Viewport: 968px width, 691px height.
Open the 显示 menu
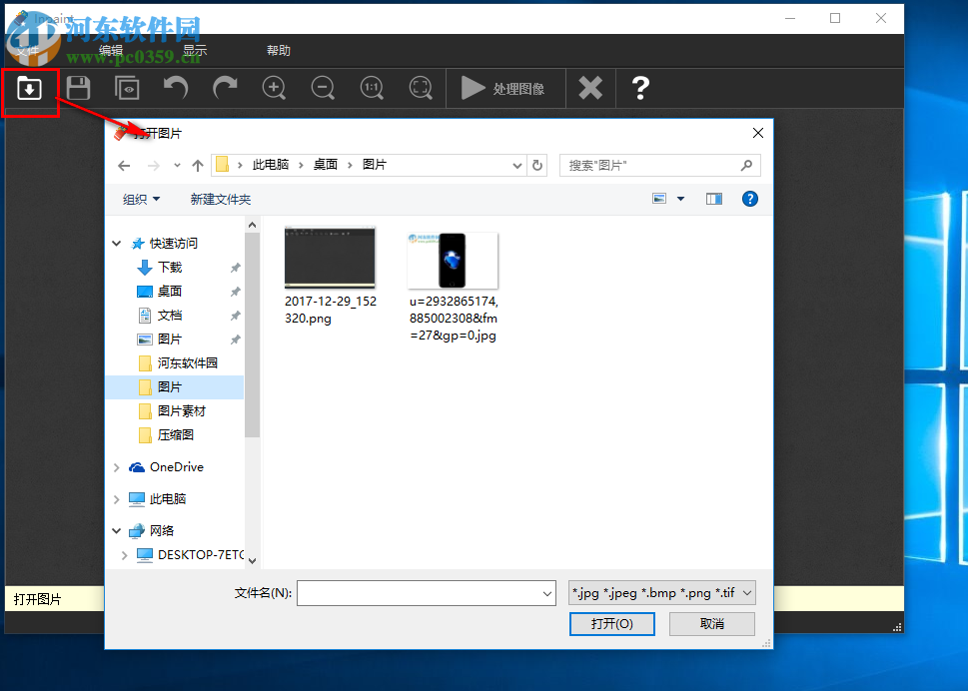[193, 50]
